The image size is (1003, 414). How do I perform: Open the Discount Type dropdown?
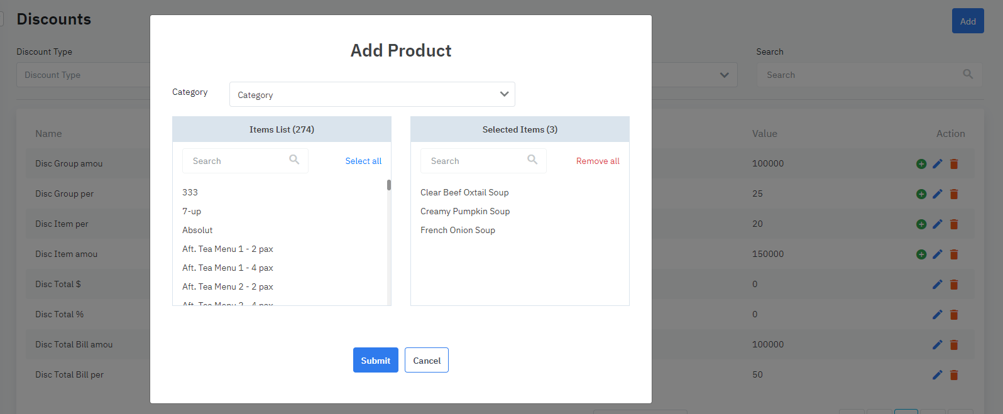tap(83, 75)
